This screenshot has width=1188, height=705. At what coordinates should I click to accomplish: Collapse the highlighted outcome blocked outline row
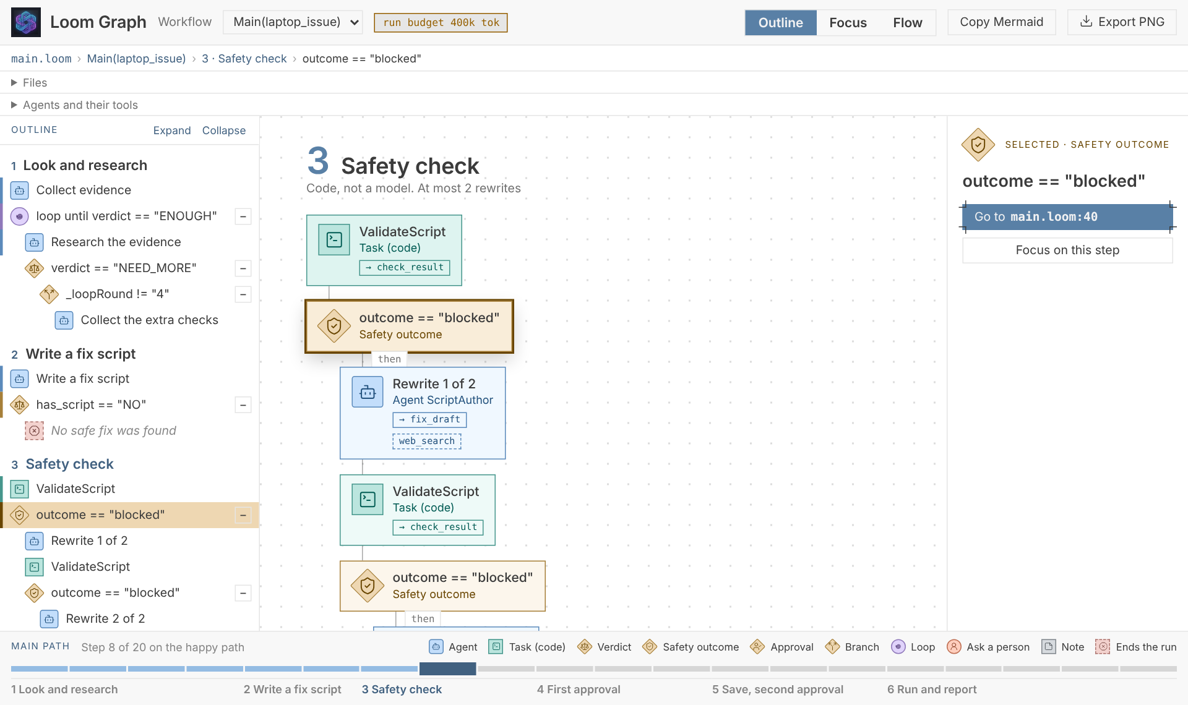tap(243, 515)
